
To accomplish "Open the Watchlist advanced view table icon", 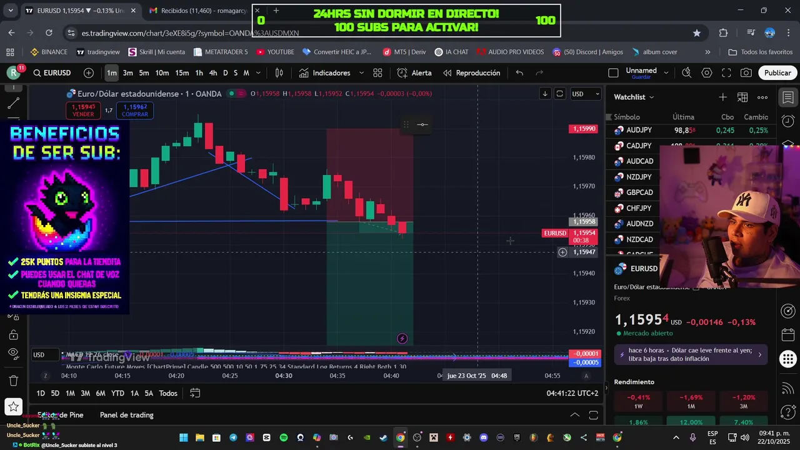I will tap(742, 97).
